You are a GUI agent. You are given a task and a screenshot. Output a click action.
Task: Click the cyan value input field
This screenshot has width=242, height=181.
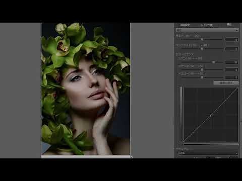click(231, 62)
